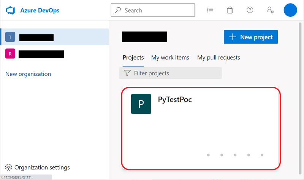Open the Azure DevOps home link text

(x=40, y=10)
